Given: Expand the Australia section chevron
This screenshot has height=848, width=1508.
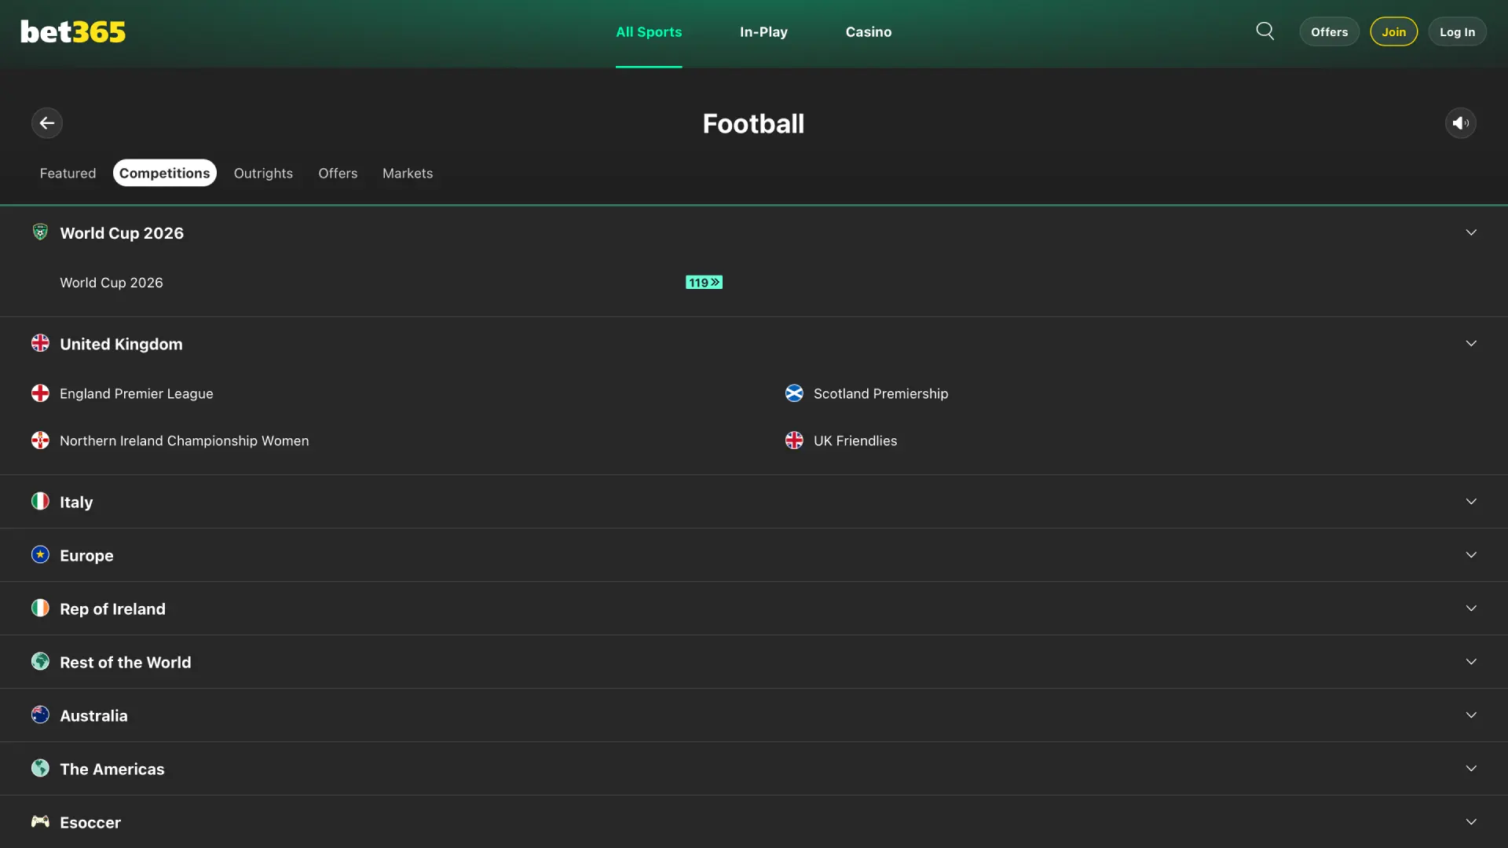Looking at the screenshot, I should click(x=1471, y=715).
